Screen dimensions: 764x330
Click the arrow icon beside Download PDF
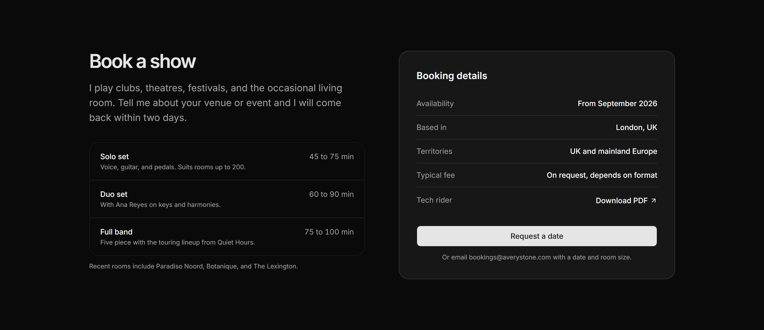[653, 201]
